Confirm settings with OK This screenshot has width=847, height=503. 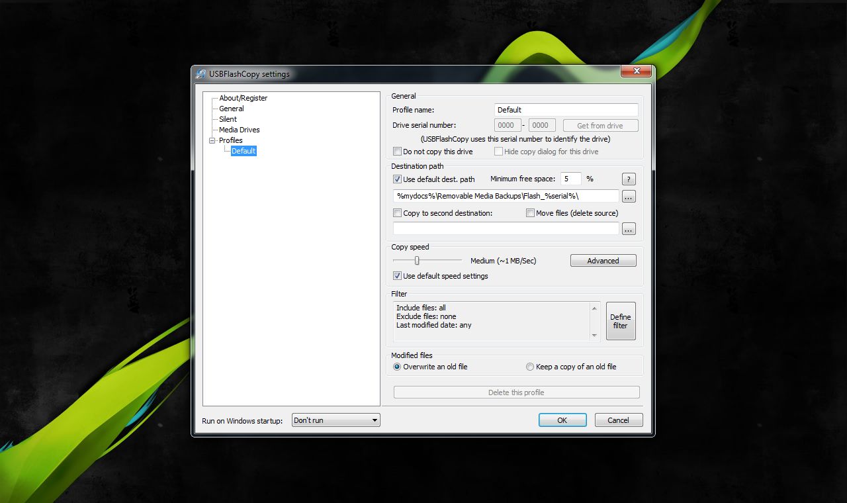(562, 420)
